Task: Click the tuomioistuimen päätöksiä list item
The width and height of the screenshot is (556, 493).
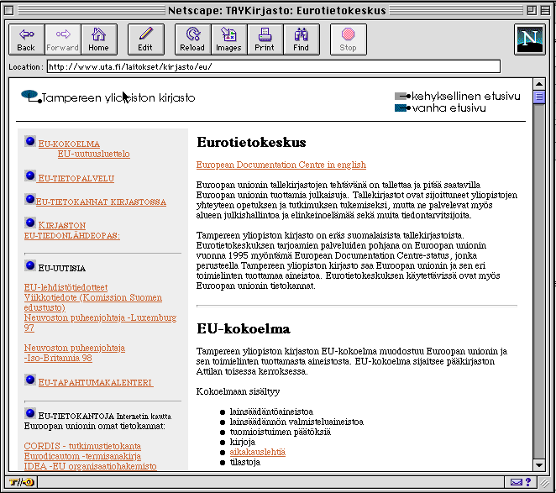Action: point(281,432)
